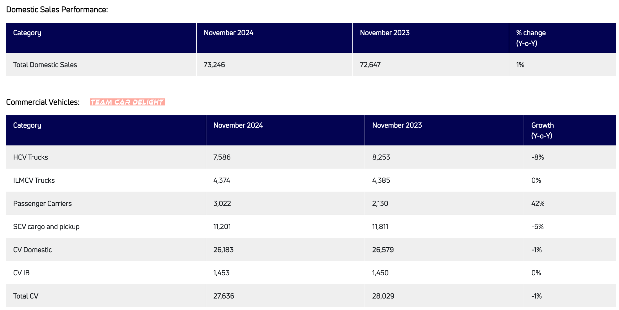Click the 'Total CV' row label

tap(26, 296)
